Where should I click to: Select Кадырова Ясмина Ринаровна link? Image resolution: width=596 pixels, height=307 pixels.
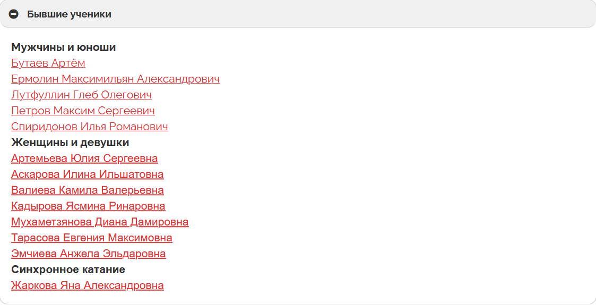click(x=88, y=206)
